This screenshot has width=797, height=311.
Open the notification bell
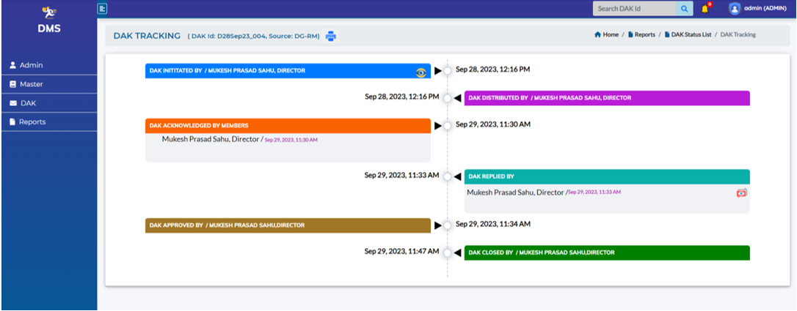(x=705, y=9)
